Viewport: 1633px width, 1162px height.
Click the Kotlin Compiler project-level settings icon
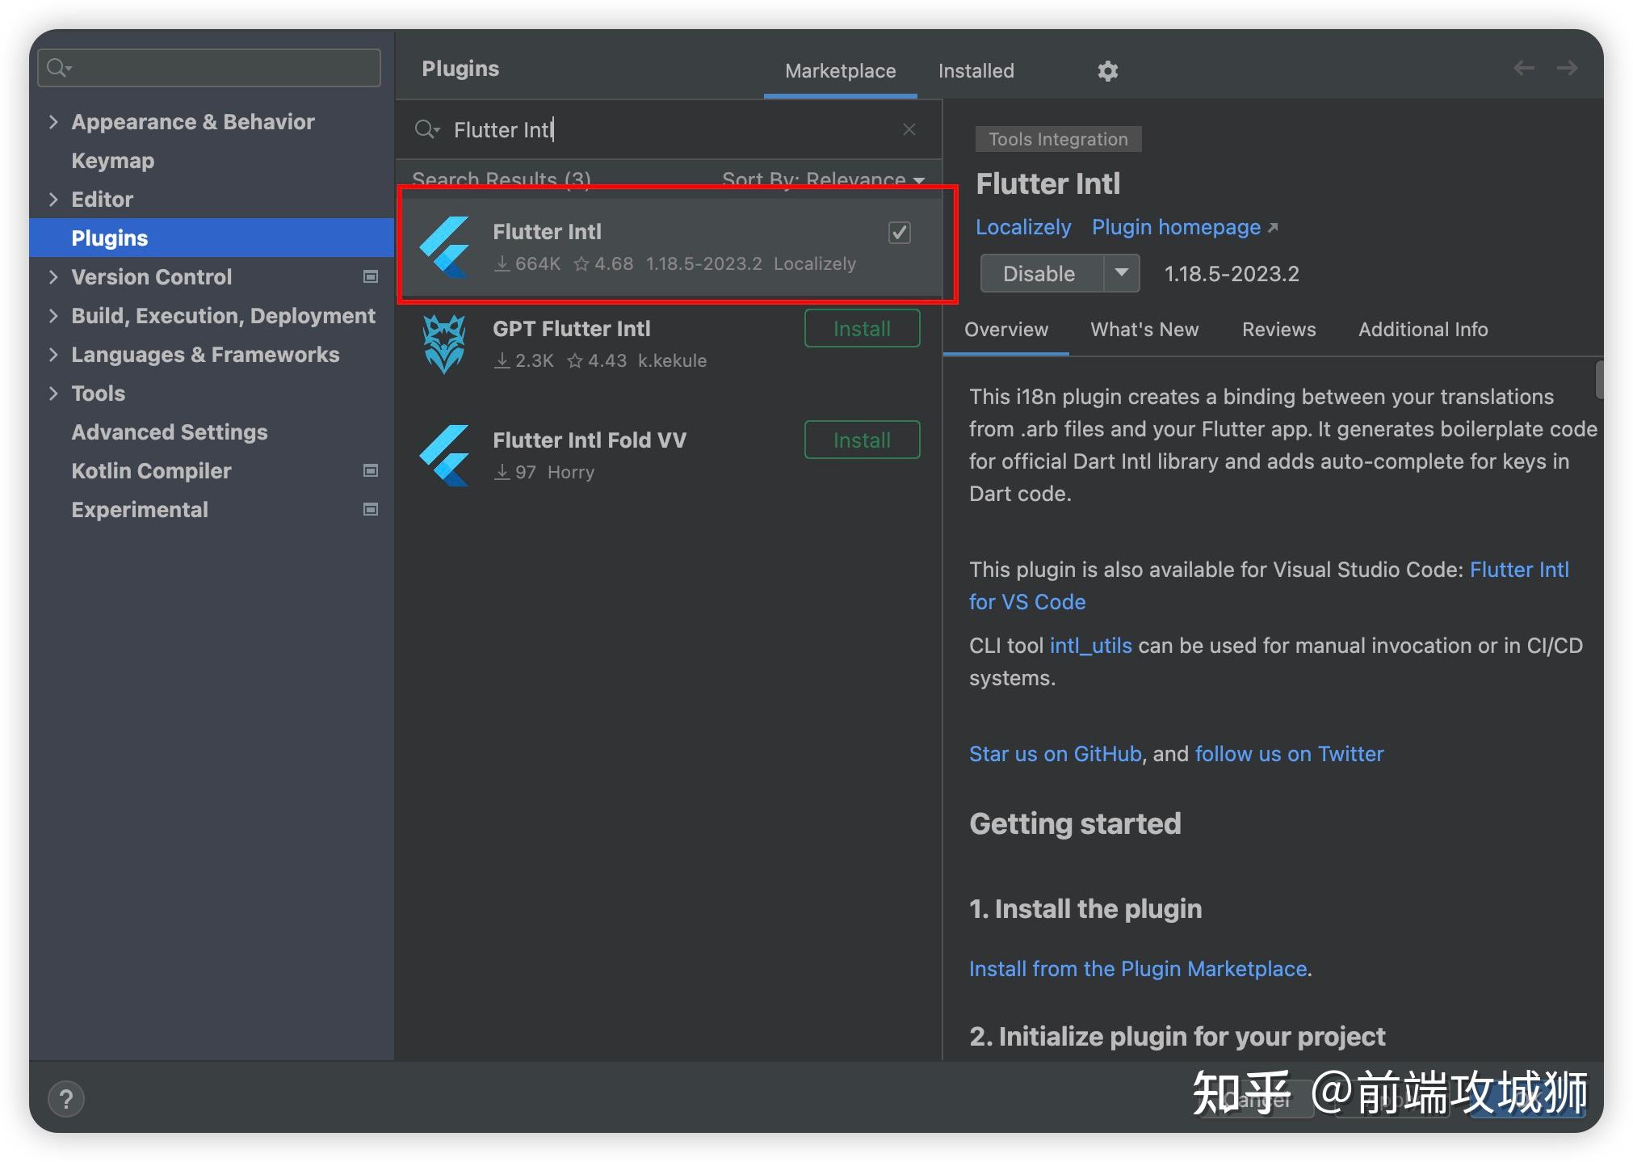pyautogui.click(x=371, y=471)
